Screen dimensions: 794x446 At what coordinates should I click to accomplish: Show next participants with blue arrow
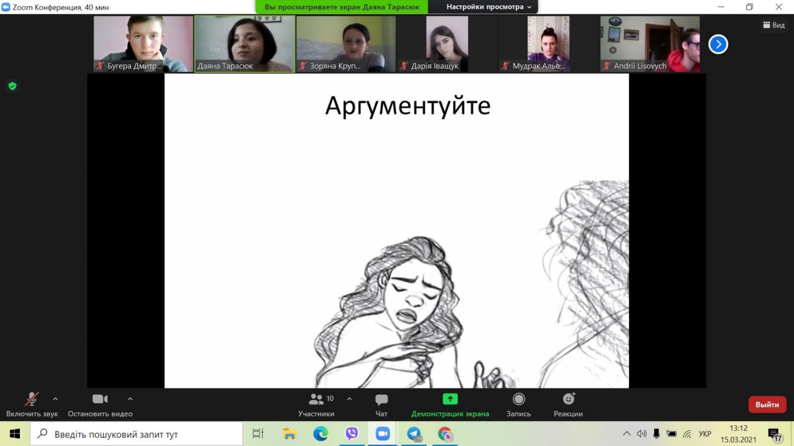tap(718, 44)
